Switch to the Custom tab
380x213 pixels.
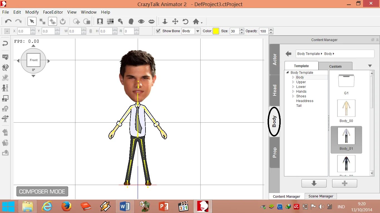pyautogui.click(x=335, y=66)
